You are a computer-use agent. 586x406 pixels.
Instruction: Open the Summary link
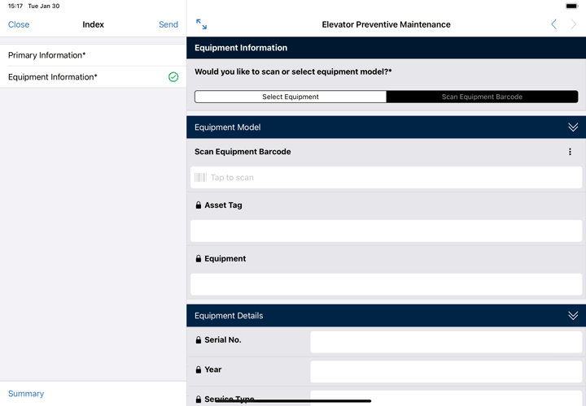26,394
